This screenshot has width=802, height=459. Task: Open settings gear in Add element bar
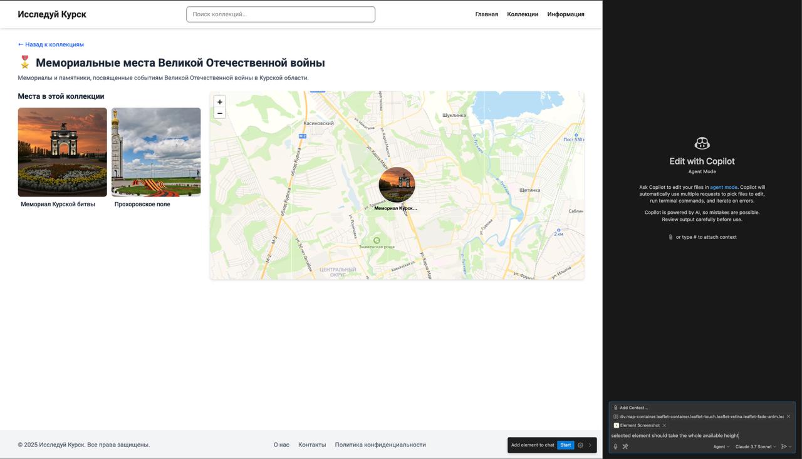(x=580, y=445)
